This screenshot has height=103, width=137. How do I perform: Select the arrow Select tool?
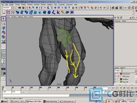(4, 19)
